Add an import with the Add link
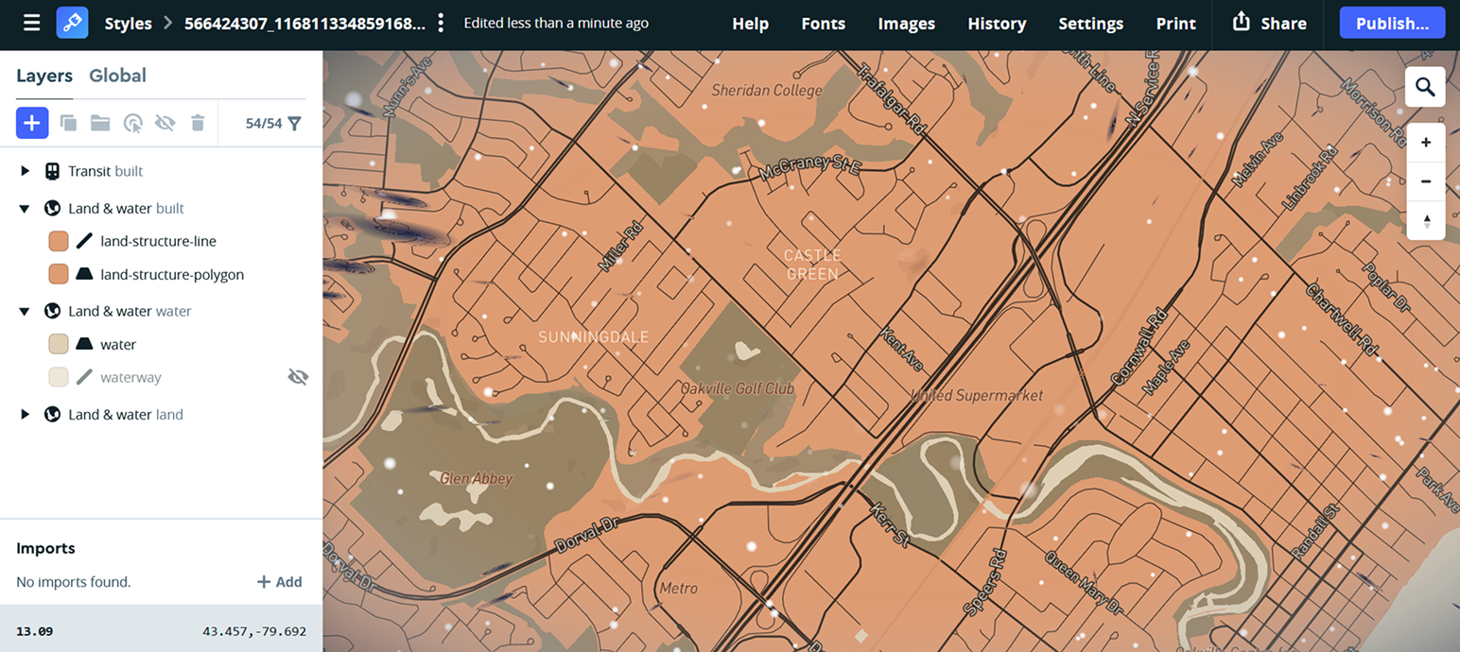 (x=280, y=582)
